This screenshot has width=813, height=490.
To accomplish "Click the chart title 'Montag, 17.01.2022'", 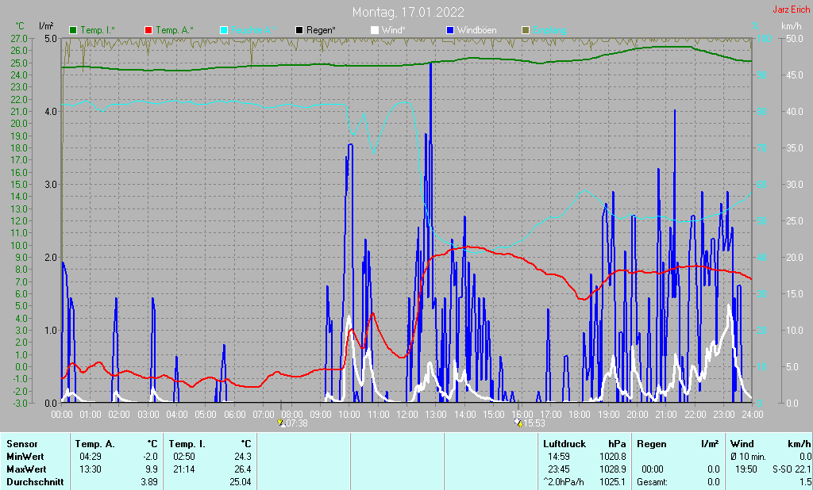I will tap(408, 12).
